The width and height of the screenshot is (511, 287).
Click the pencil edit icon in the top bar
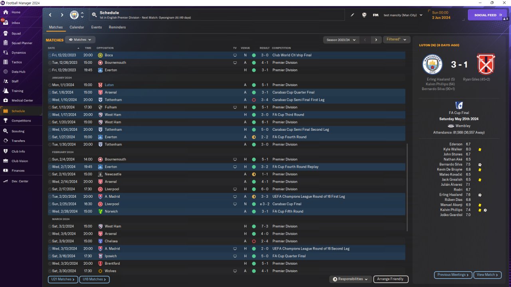tap(353, 15)
